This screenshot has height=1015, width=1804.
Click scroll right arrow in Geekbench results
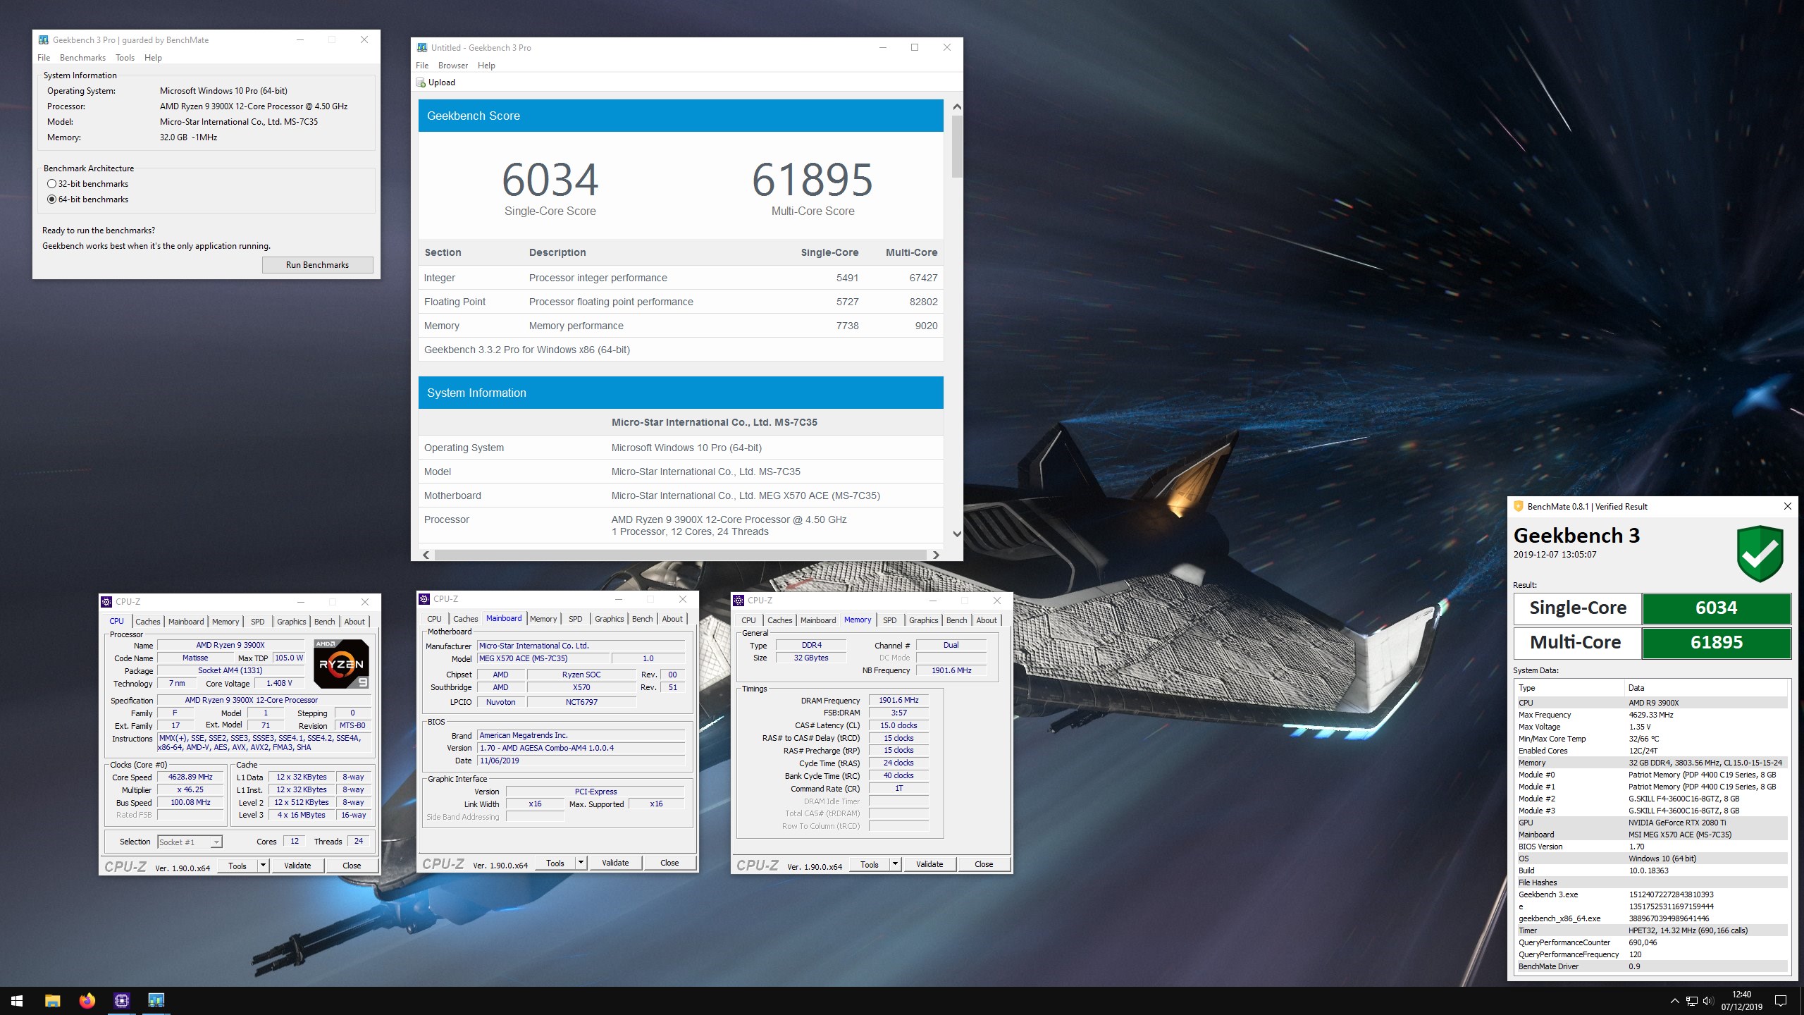pyautogui.click(x=936, y=555)
